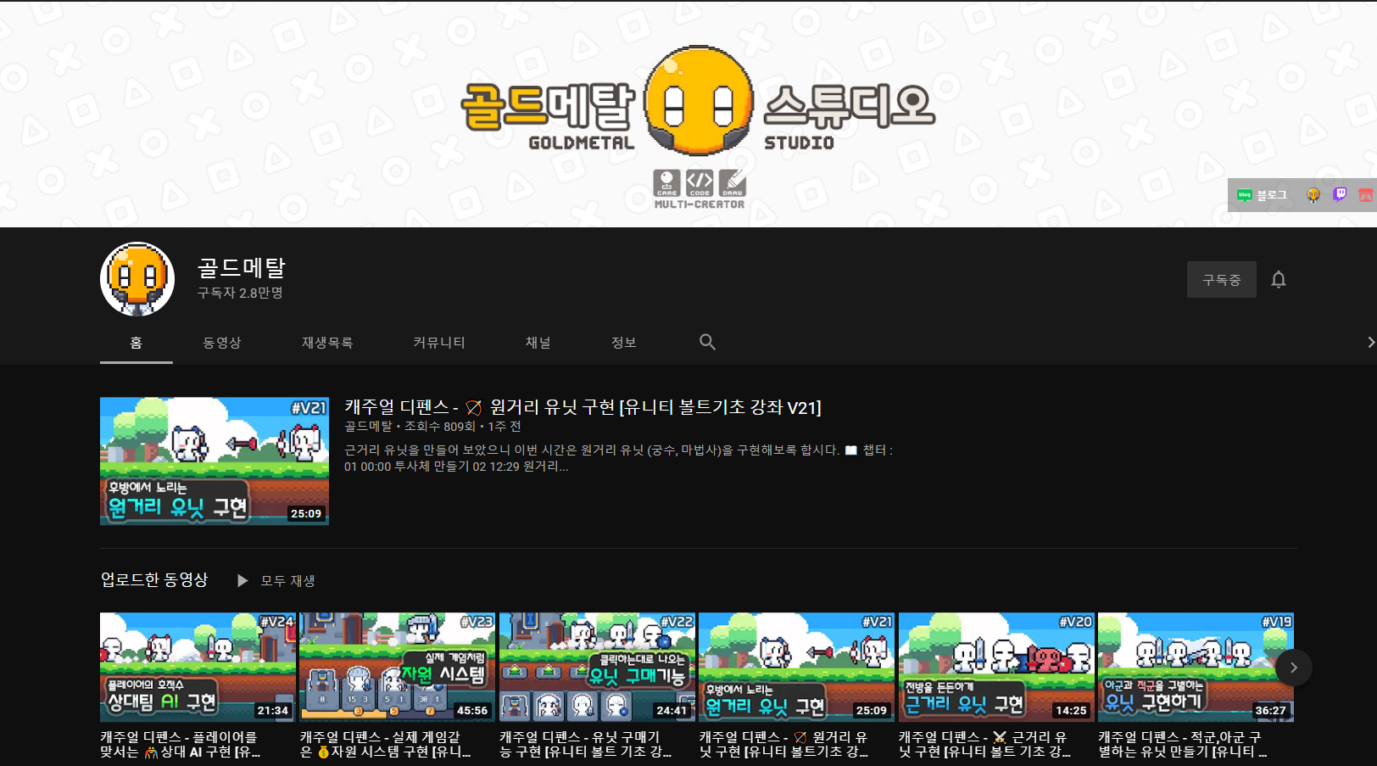Open the #V23 자원 시스템 thumbnail

point(397,668)
